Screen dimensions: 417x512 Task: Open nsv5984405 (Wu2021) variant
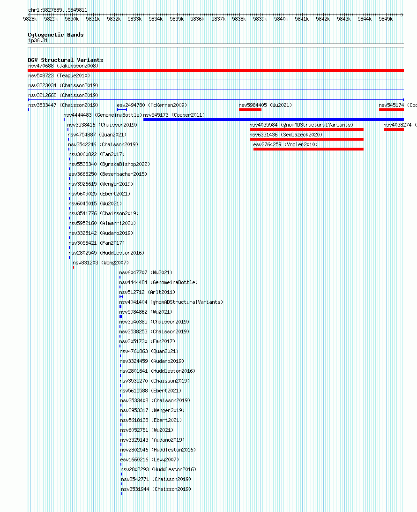click(x=265, y=105)
